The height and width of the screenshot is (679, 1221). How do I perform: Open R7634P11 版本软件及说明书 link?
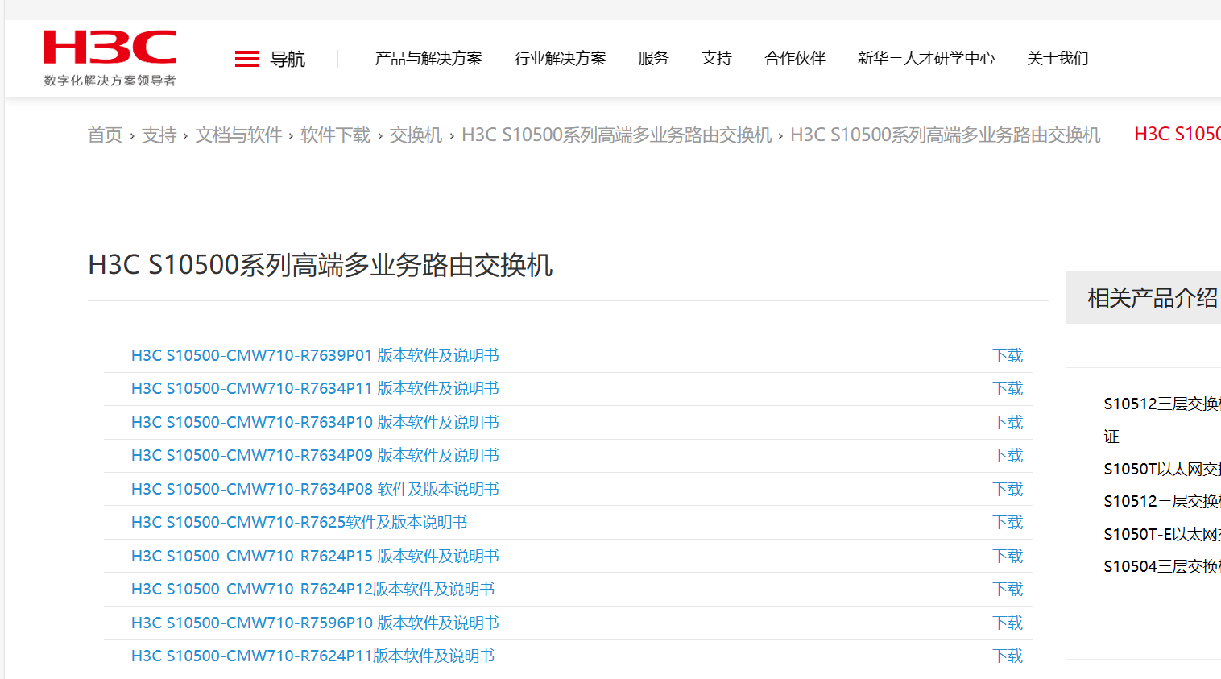point(315,389)
